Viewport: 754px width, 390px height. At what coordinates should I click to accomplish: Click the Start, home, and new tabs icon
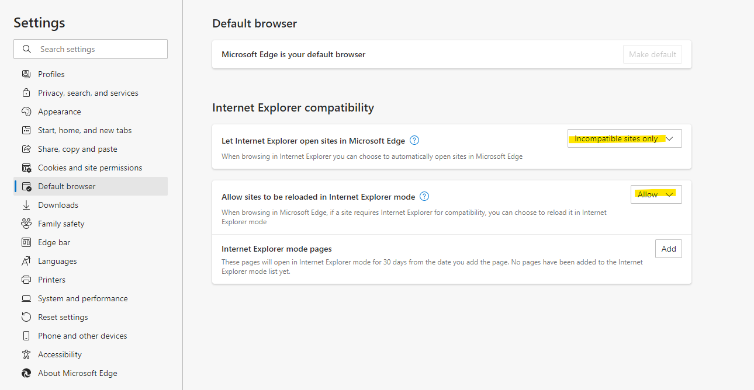(x=26, y=130)
